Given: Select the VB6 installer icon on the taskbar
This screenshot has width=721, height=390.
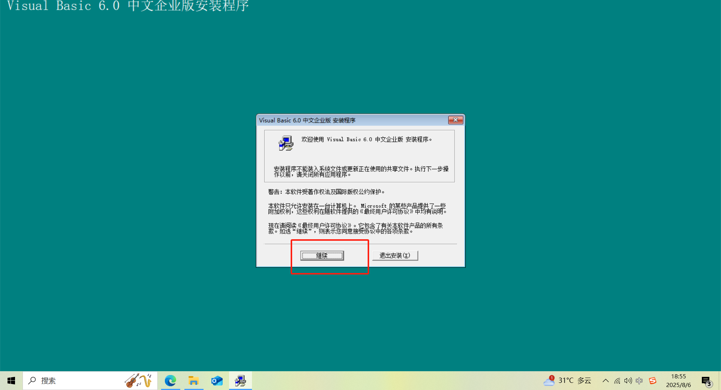Looking at the screenshot, I should [240, 380].
